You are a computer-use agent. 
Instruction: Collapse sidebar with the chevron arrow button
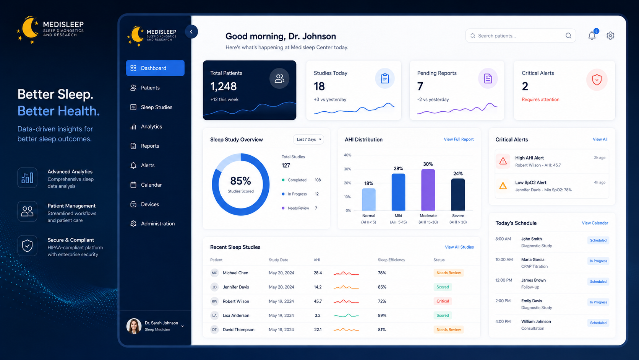[191, 32]
